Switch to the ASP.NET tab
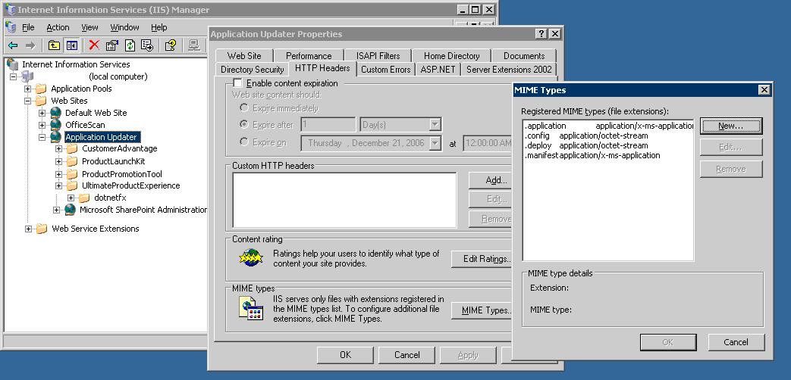 [x=438, y=70]
